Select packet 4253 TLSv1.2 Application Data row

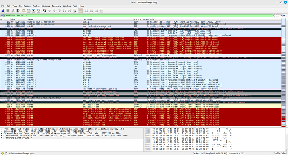140,55
